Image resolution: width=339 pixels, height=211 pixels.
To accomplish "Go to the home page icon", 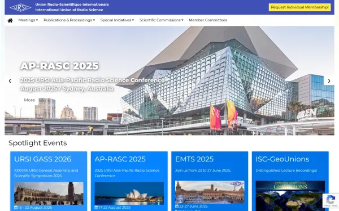I will click(x=10, y=20).
